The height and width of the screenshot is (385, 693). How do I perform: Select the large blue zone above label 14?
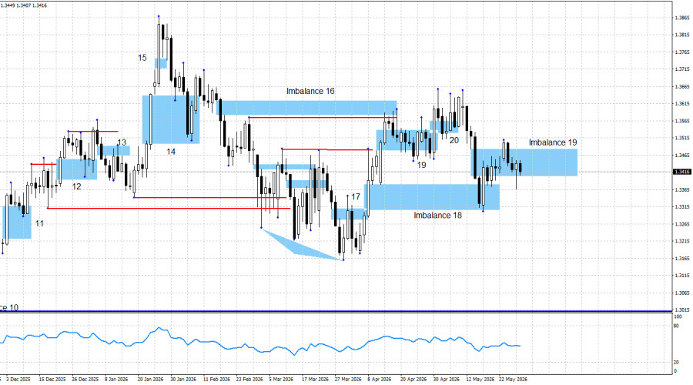(171, 119)
